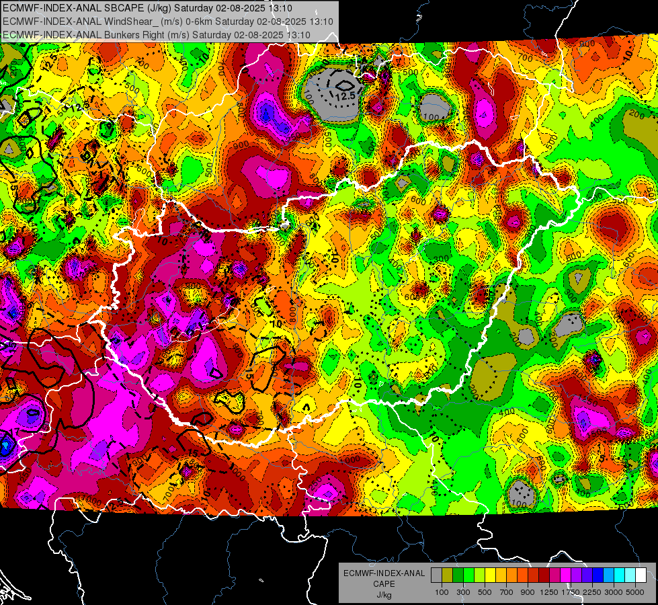This screenshot has width=658, height=605.
Task: Click the Bunkers Right (m/s) title line
Action: click(156, 35)
